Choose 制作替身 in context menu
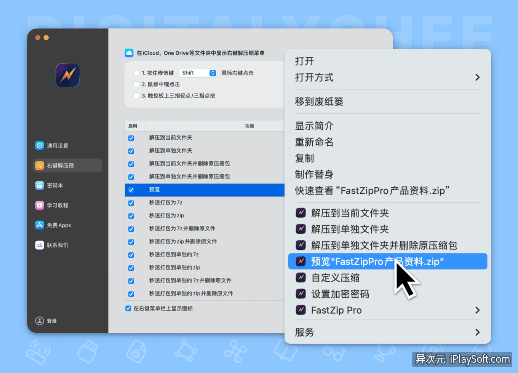Screen dimensions: 518x373 (314, 174)
